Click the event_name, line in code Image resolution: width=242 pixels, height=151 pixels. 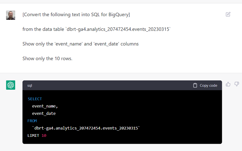pyautogui.click(x=45, y=106)
